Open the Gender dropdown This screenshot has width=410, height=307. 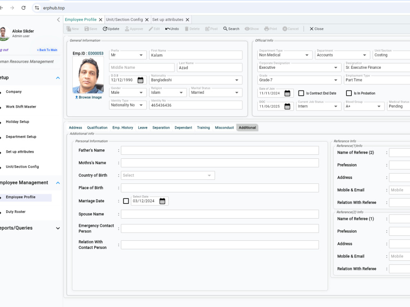(x=128, y=93)
